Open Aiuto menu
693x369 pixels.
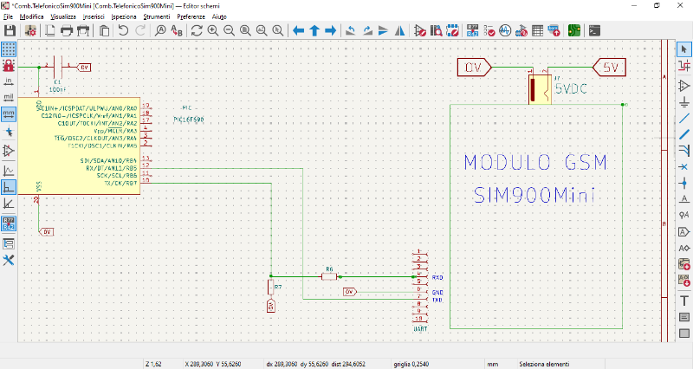(x=219, y=16)
